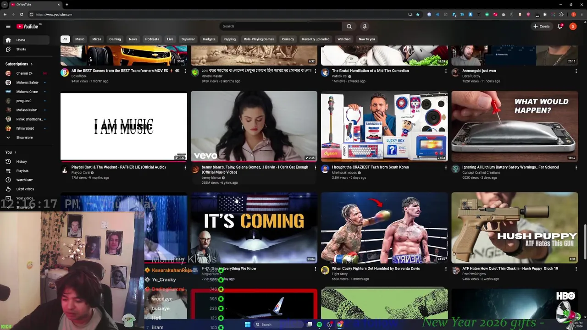
Task: Open the HUSH PUPPY Glock video thumbnail
Action: [x=515, y=228]
